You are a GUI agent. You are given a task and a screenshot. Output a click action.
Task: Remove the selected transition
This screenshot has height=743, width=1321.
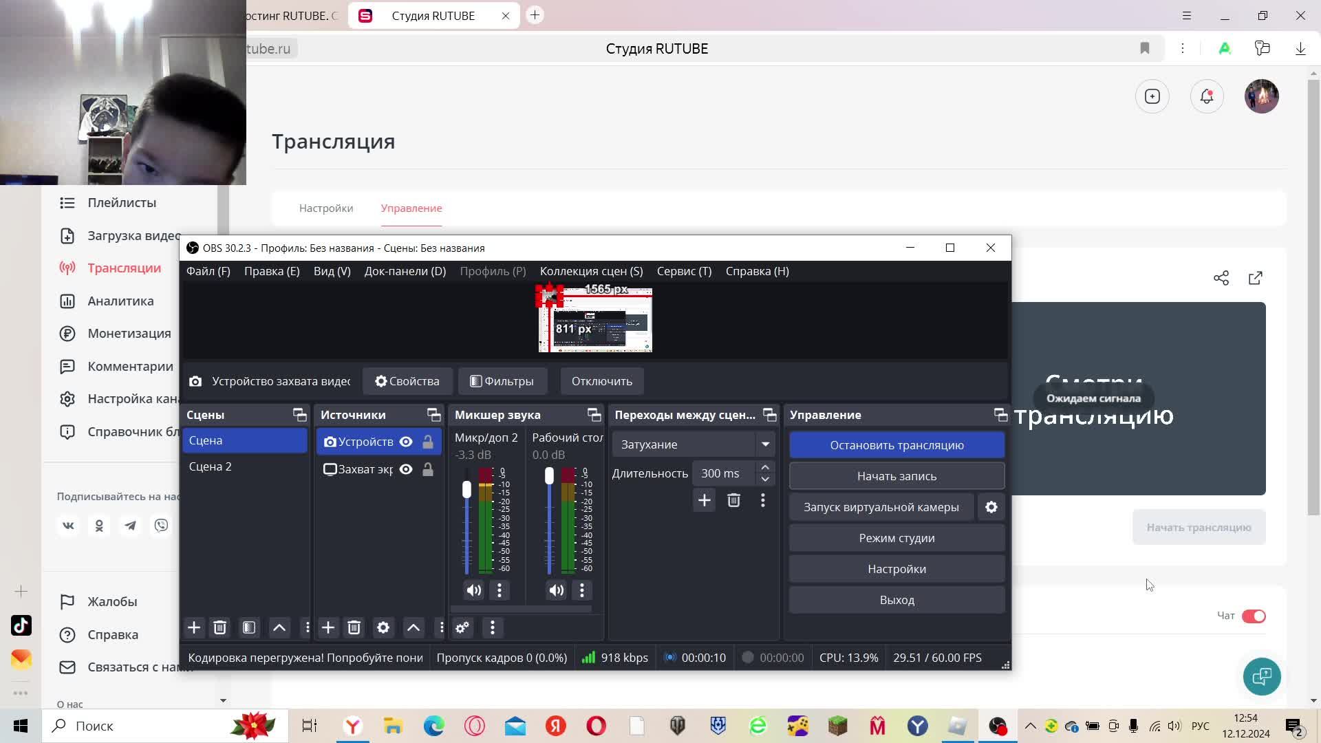point(733,500)
